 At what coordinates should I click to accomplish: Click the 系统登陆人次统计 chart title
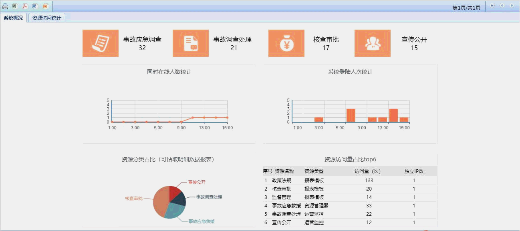tap(350, 72)
